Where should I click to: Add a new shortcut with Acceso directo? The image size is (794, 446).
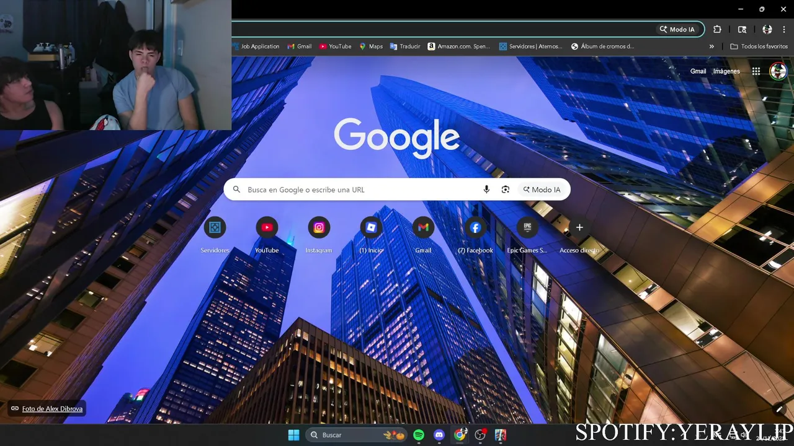[x=579, y=235]
